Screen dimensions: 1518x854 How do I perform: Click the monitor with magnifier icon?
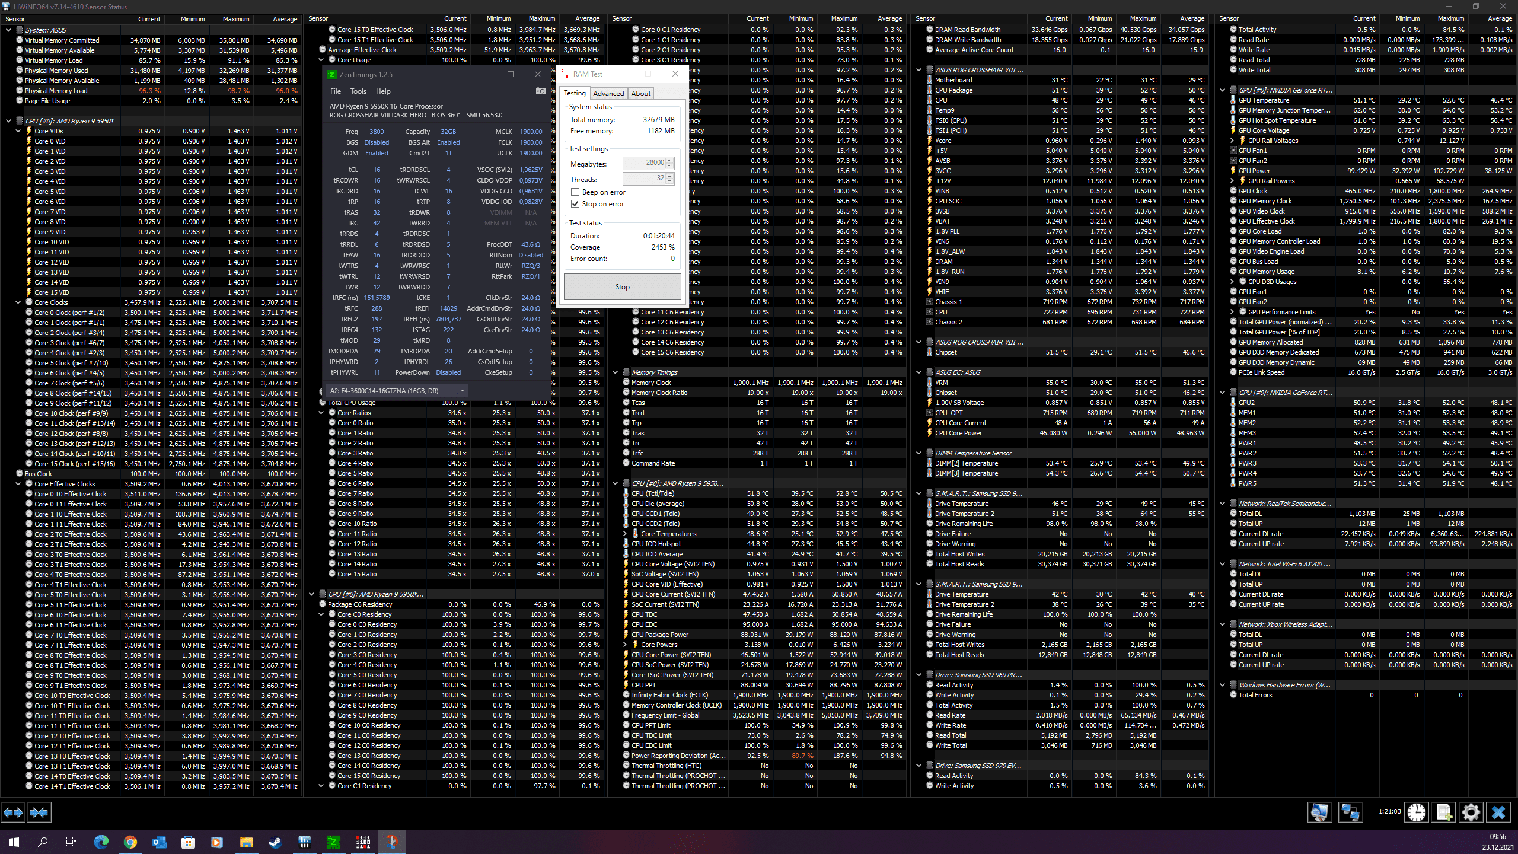(1319, 812)
